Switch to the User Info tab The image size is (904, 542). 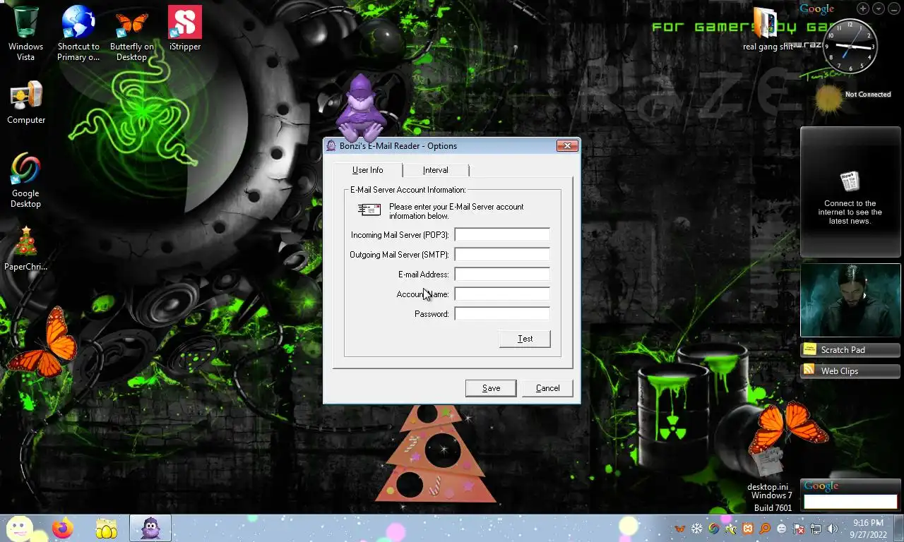pos(368,170)
